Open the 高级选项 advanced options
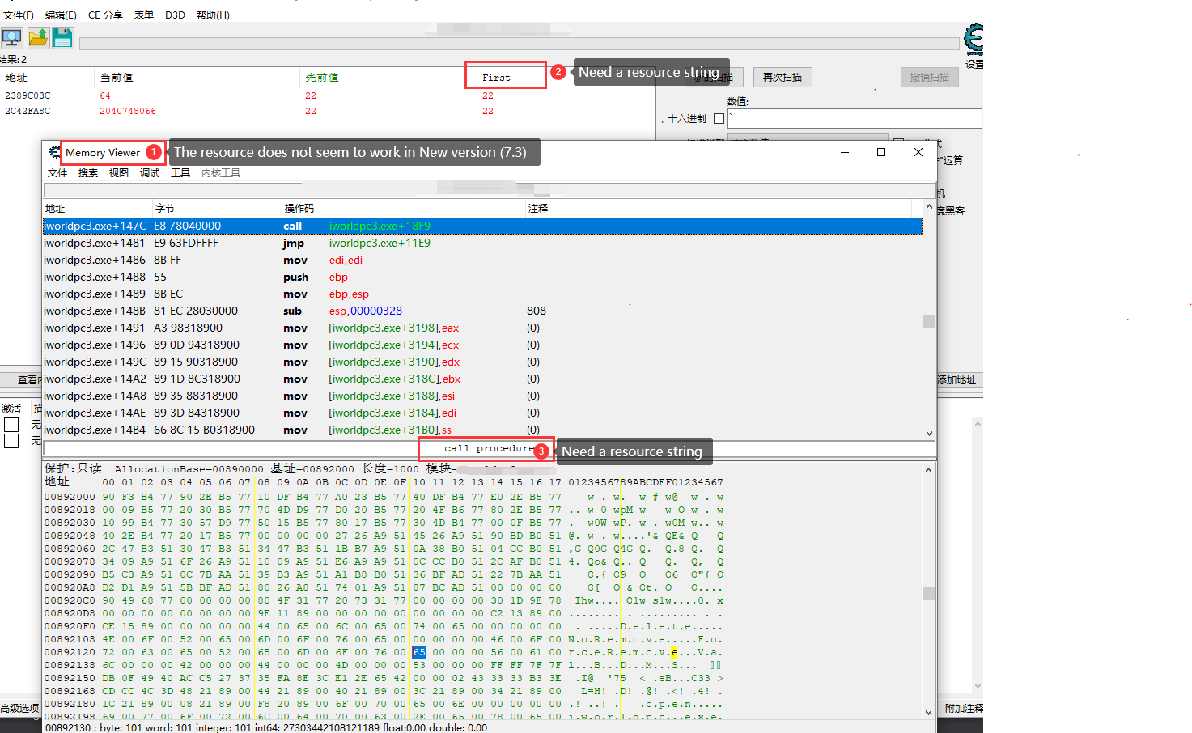1192x733 pixels. [19, 707]
